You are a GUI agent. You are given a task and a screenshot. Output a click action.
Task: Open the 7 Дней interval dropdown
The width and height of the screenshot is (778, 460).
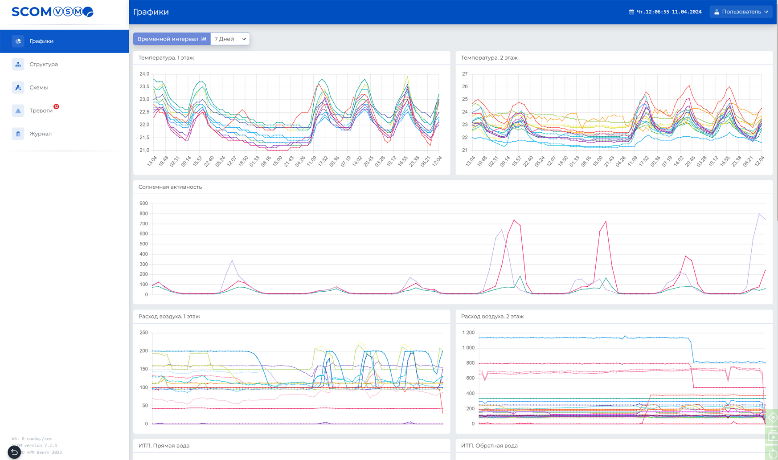click(230, 39)
